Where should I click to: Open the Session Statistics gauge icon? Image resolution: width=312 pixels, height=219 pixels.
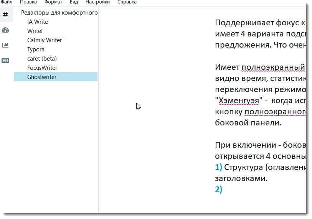point(5,30)
